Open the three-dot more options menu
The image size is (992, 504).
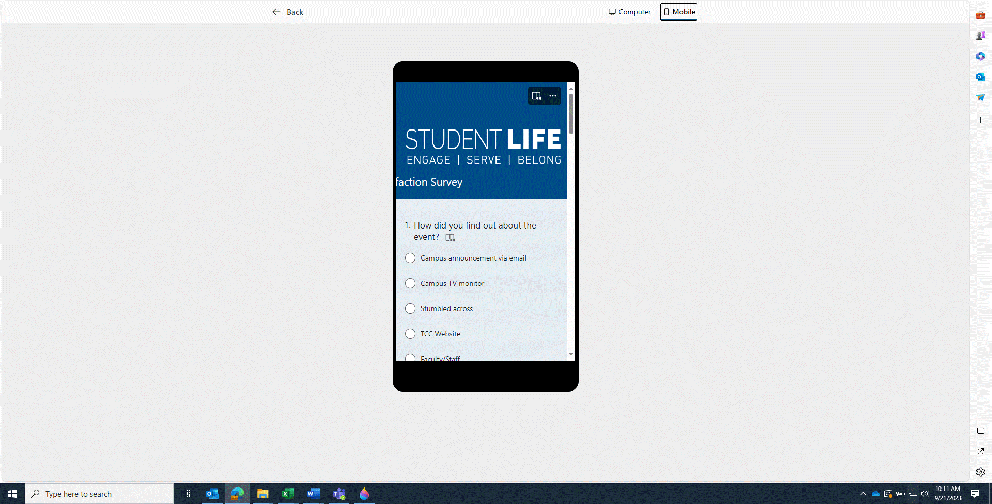(553, 96)
